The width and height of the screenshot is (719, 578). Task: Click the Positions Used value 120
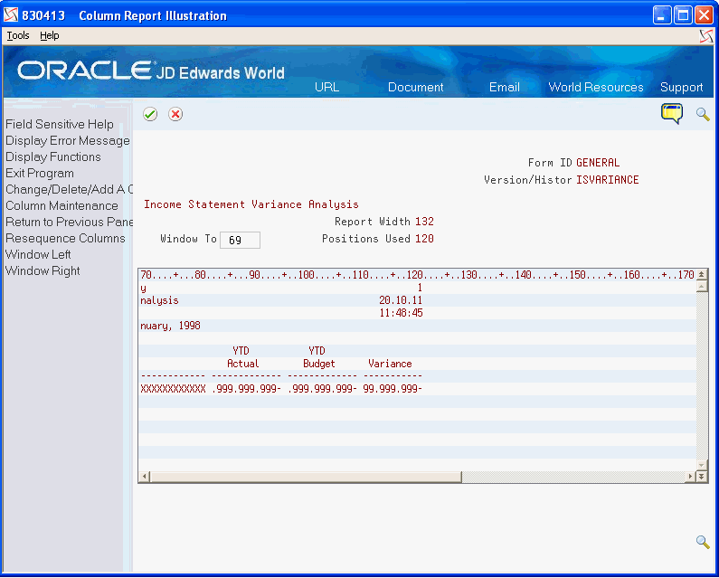point(424,239)
